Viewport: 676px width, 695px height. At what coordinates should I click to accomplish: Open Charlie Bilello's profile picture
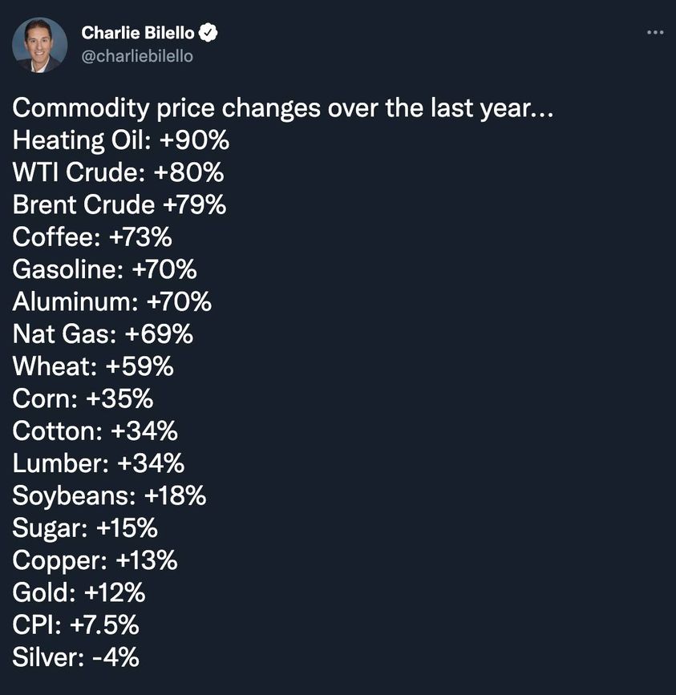click(x=39, y=45)
